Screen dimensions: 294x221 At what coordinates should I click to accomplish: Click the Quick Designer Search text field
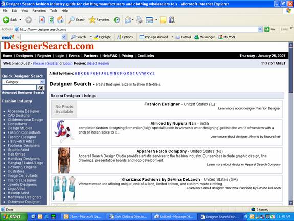[19, 87]
